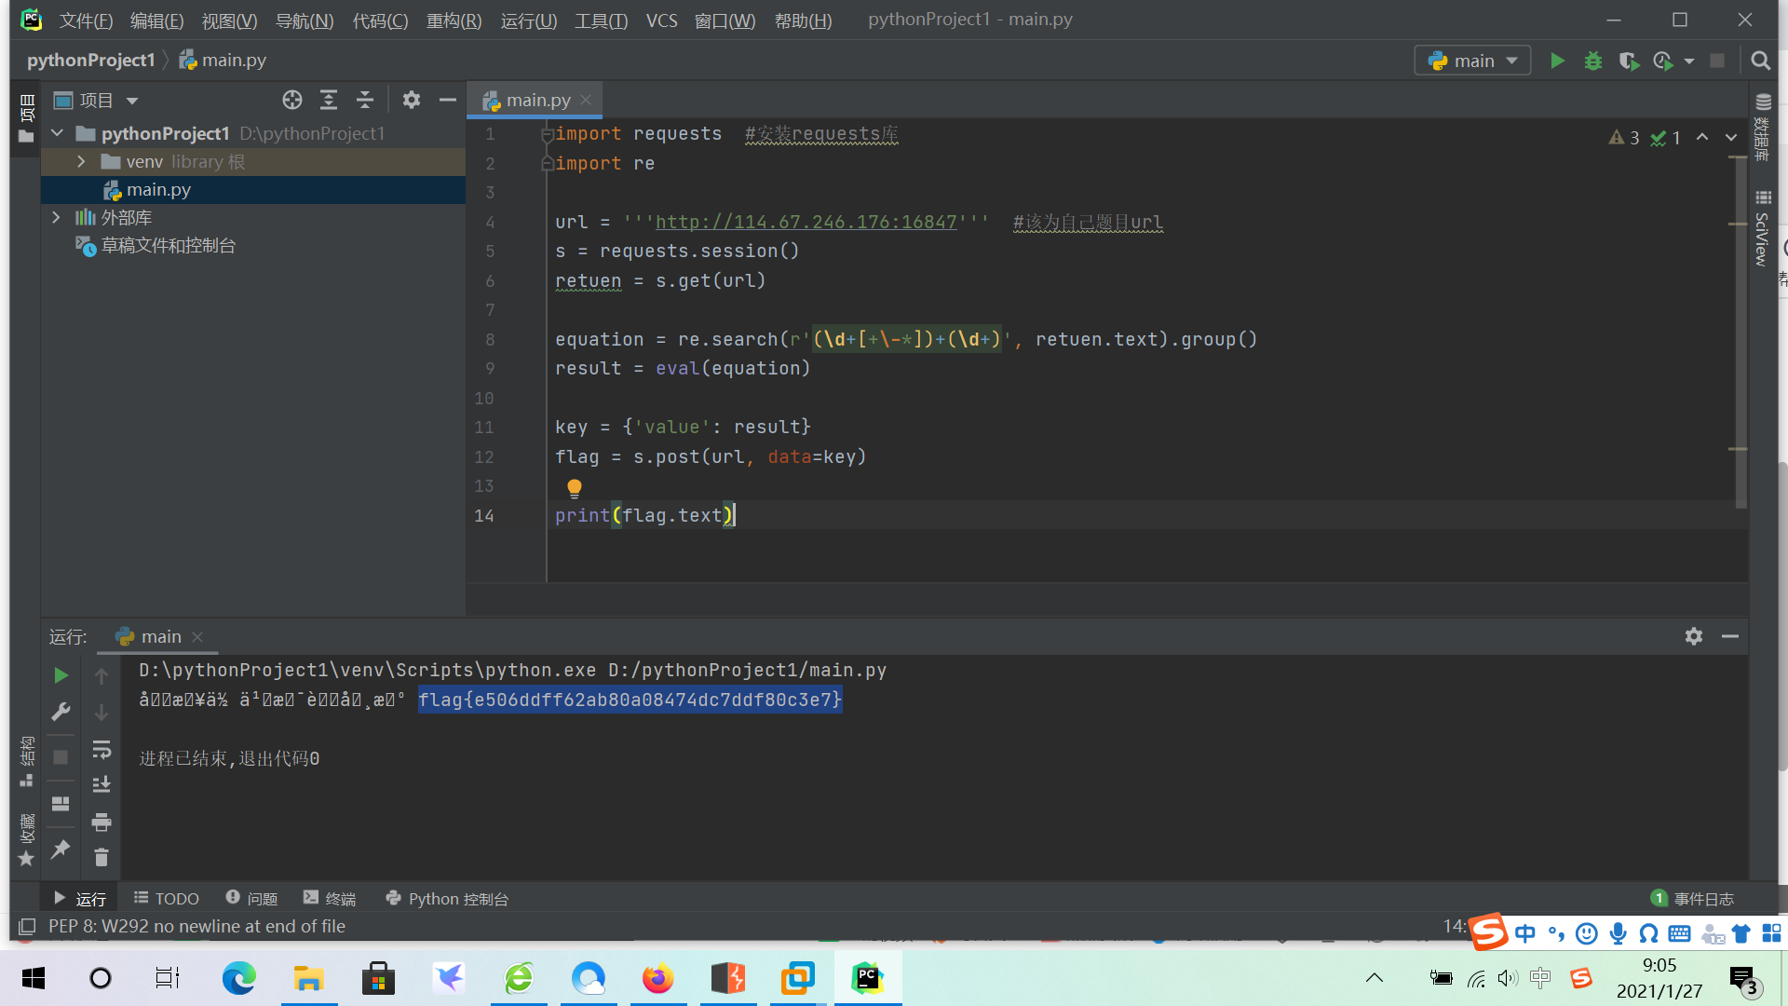Open run configuration wrench icon
This screenshot has height=1006, width=1788.
[61, 713]
